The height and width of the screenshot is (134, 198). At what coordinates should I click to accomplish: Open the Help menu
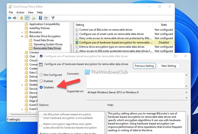tap(40, 12)
